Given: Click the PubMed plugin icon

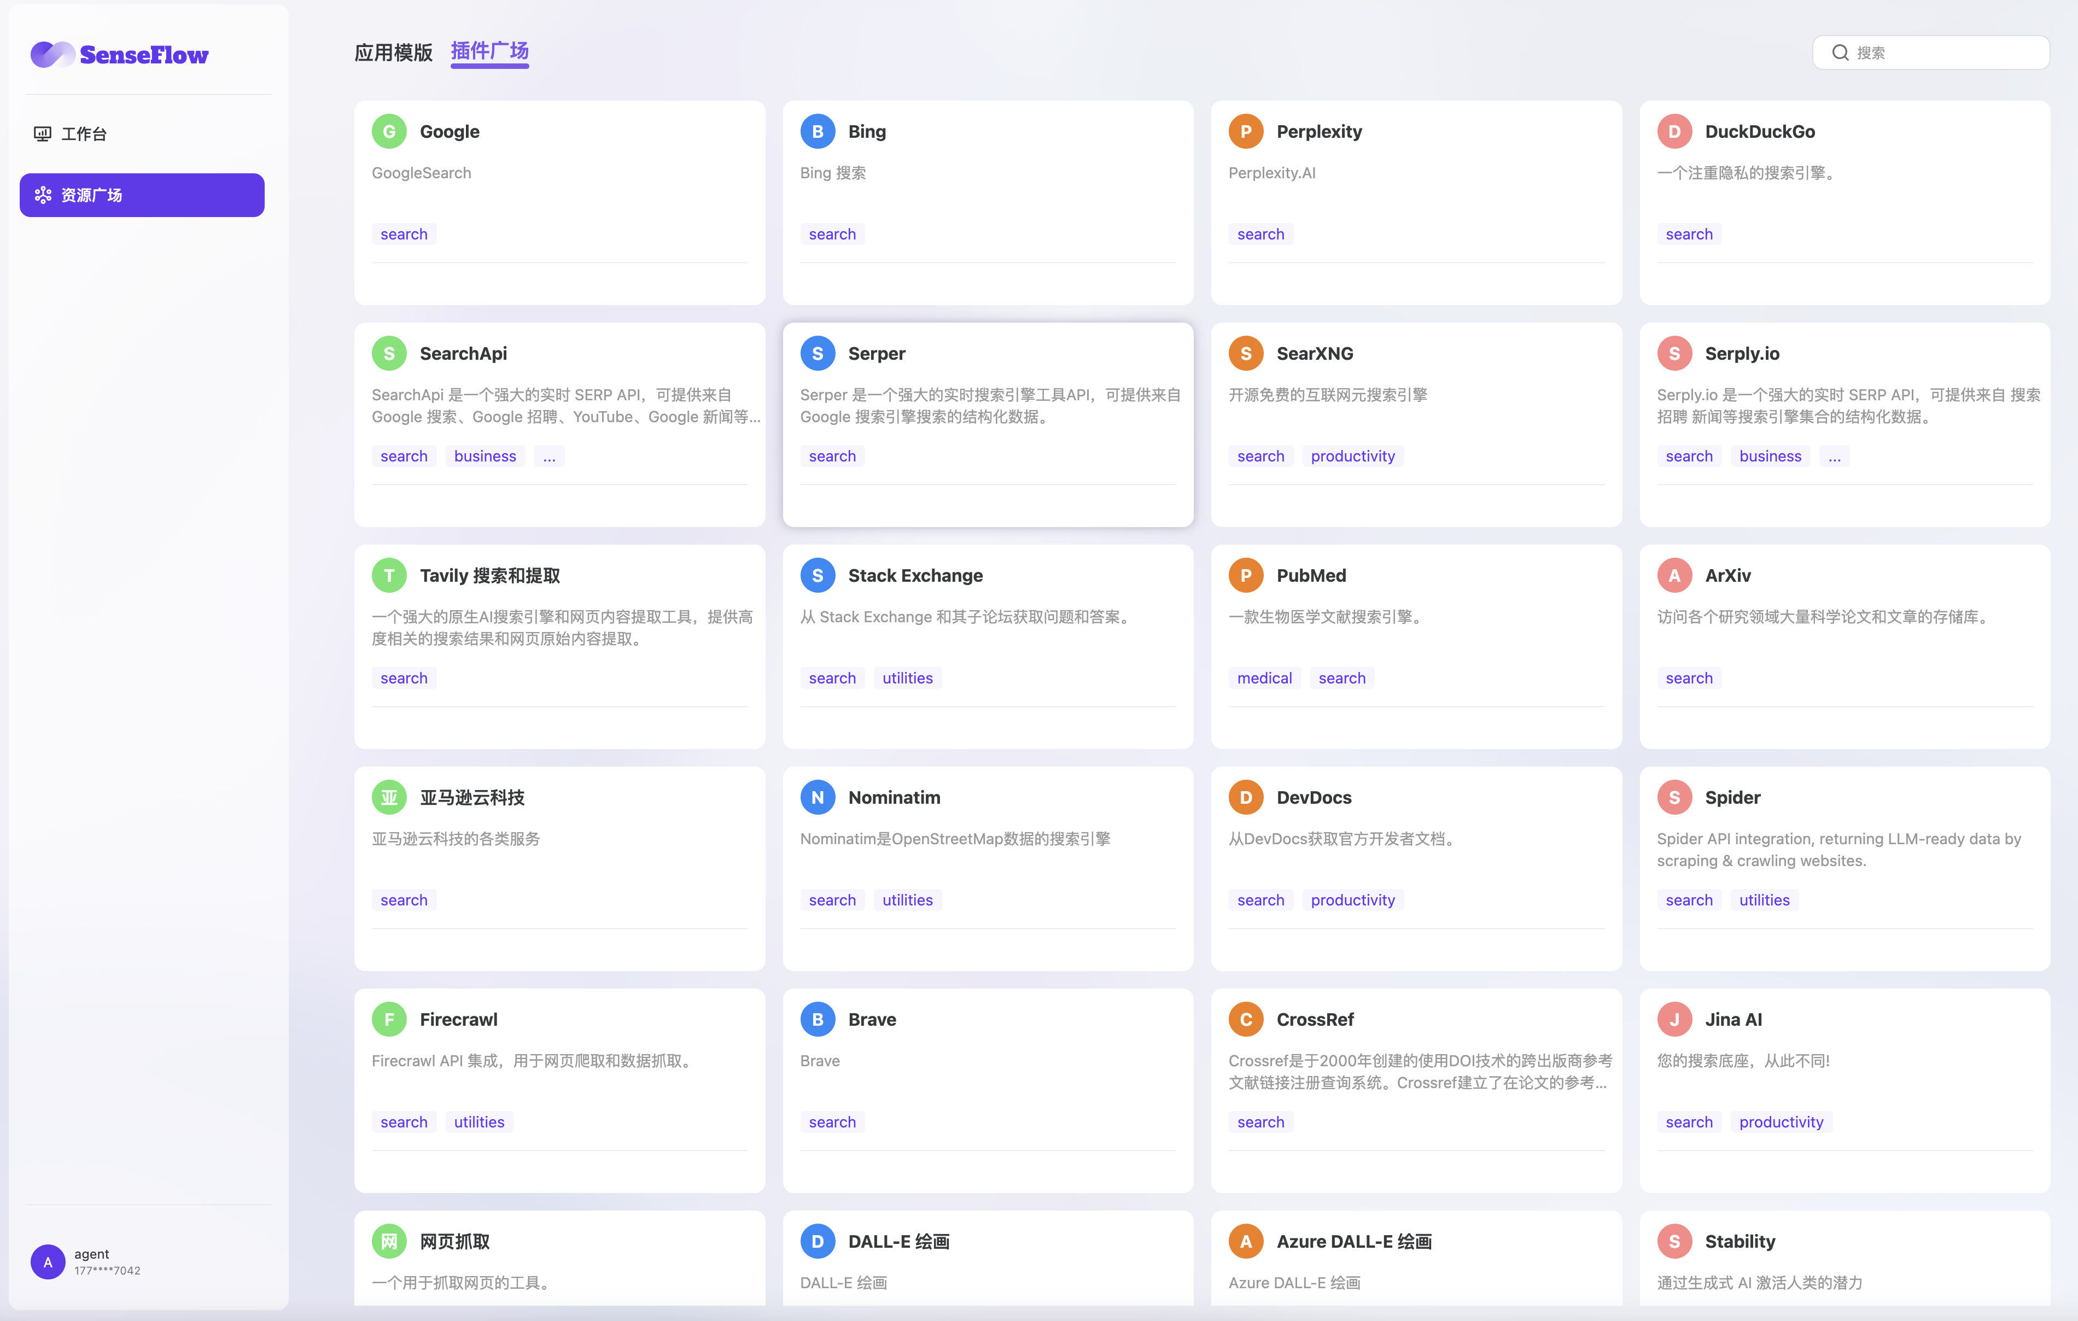Looking at the screenshot, I should [1246, 576].
